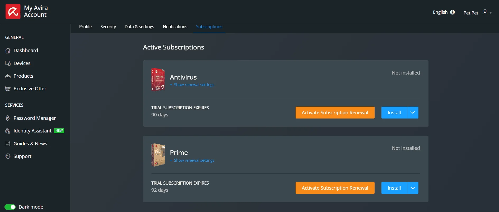Toggle Dark mode switch off
This screenshot has width=499, height=212.
coord(10,207)
